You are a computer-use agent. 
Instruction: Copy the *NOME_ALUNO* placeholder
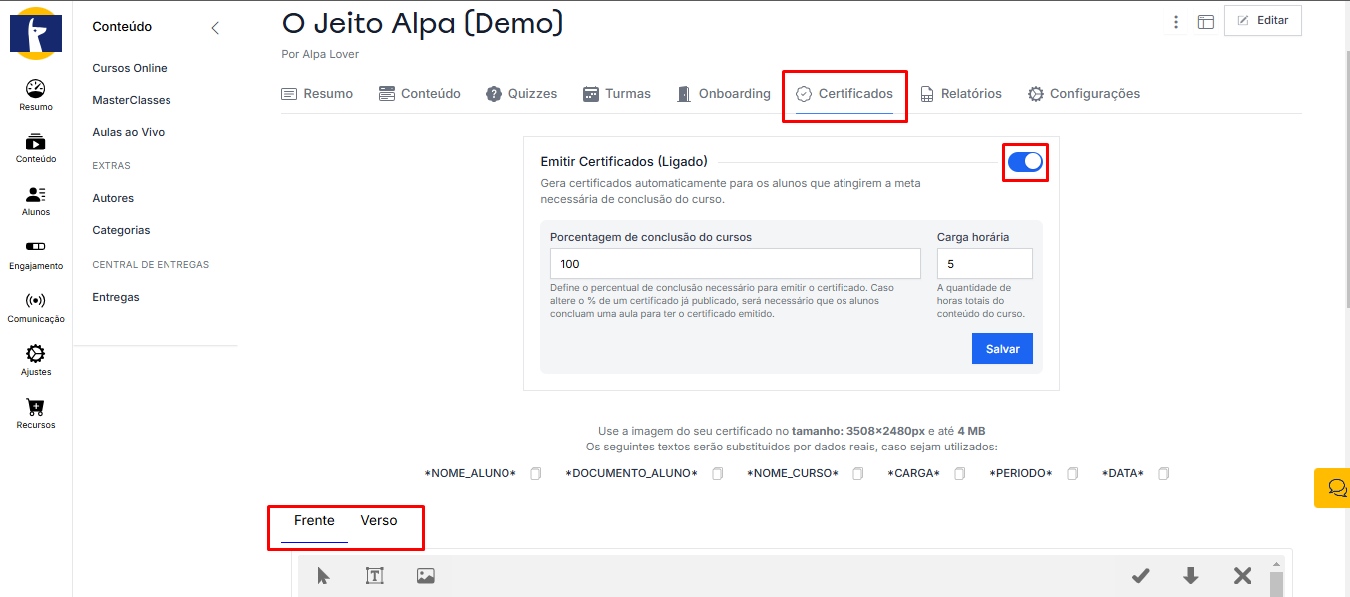pyautogui.click(x=535, y=473)
